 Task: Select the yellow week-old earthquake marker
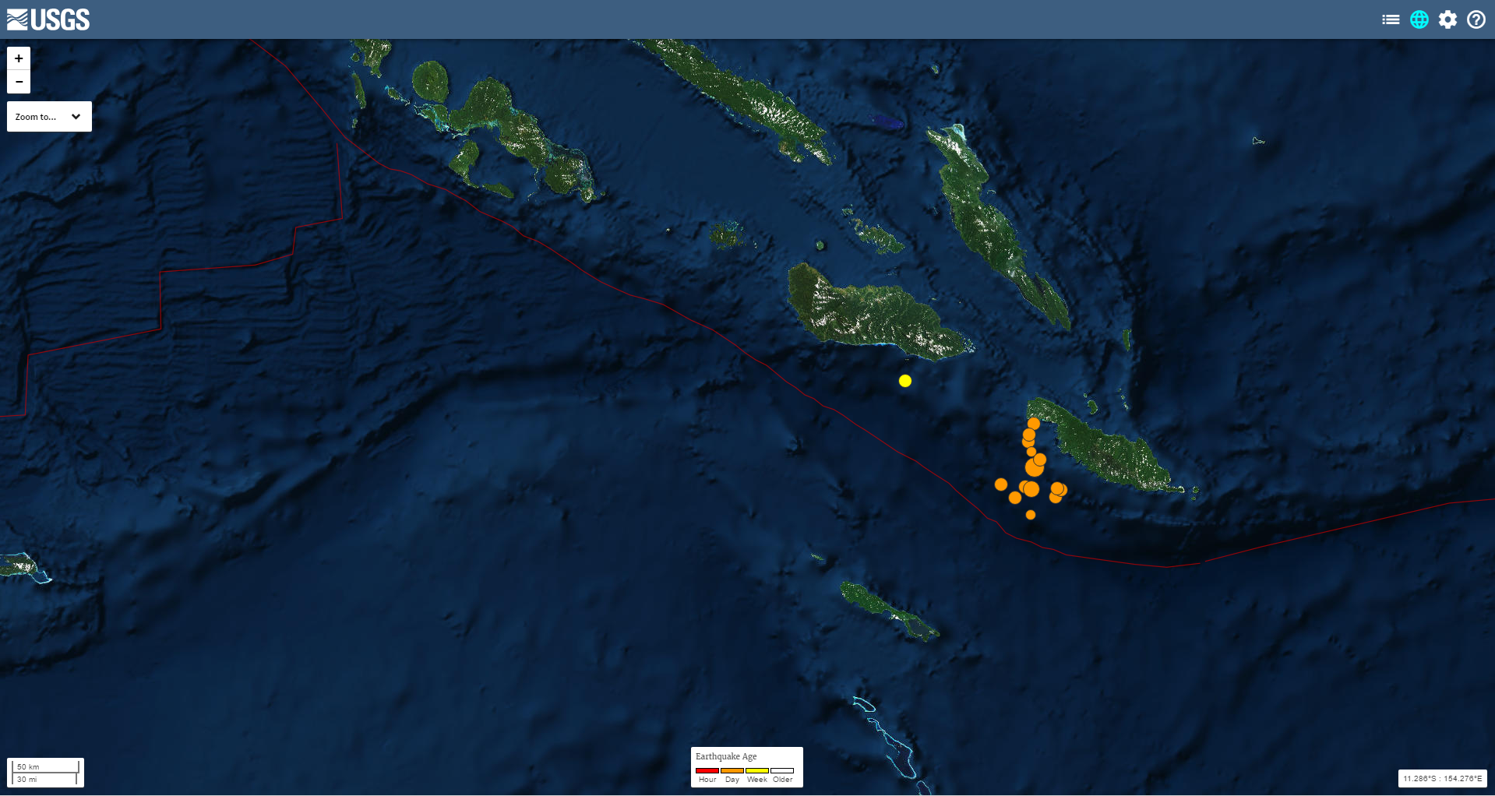click(904, 381)
